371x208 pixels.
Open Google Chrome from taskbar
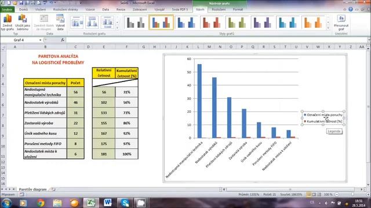41,203
